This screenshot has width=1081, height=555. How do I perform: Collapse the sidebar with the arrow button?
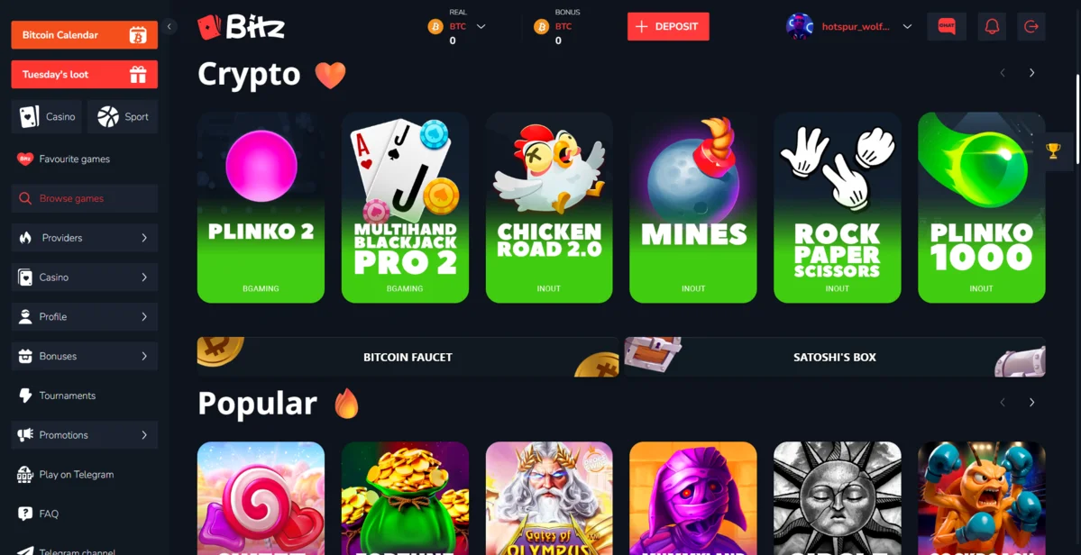pos(169,27)
